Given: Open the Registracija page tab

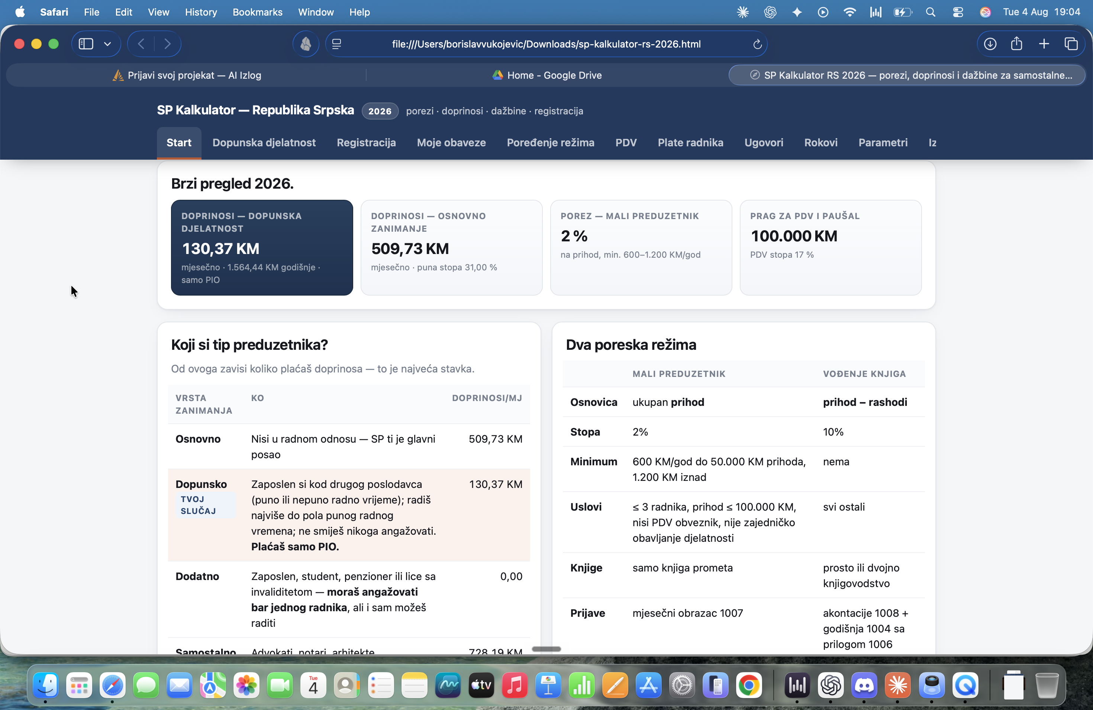Looking at the screenshot, I should pyautogui.click(x=366, y=143).
